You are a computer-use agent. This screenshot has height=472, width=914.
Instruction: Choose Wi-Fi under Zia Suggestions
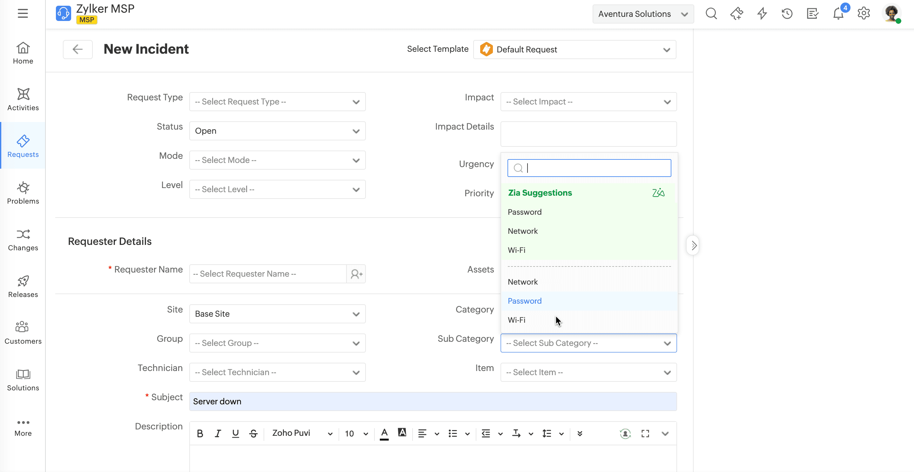[x=516, y=250]
